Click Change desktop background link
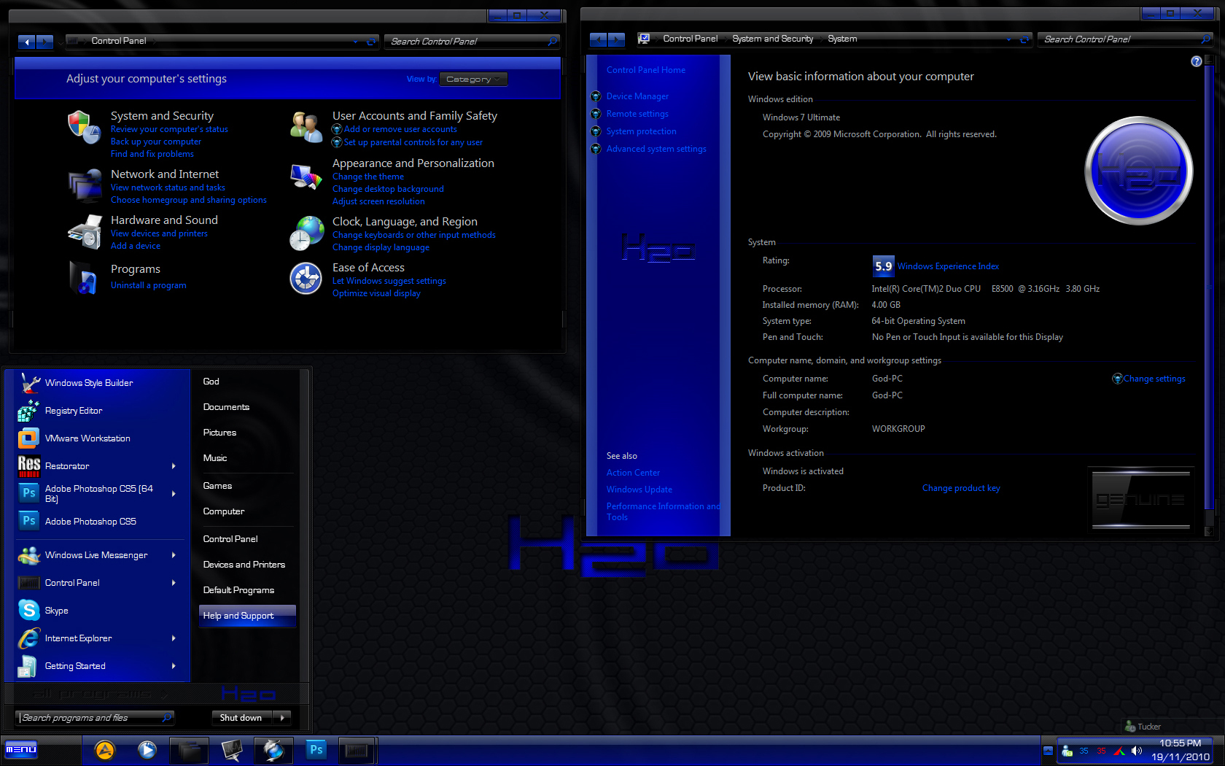This screenshot has width=1225, height=766. point(388,189)
